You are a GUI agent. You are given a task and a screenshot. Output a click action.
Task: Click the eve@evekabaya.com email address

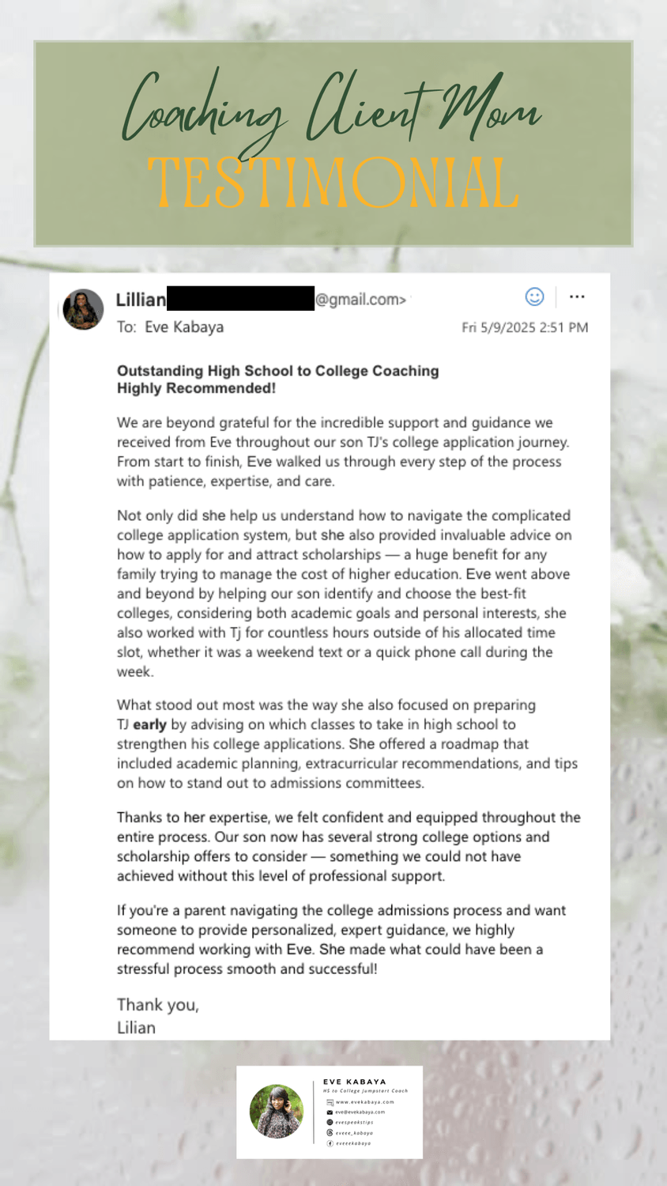pyautogui.click(x=360, y=1112)
